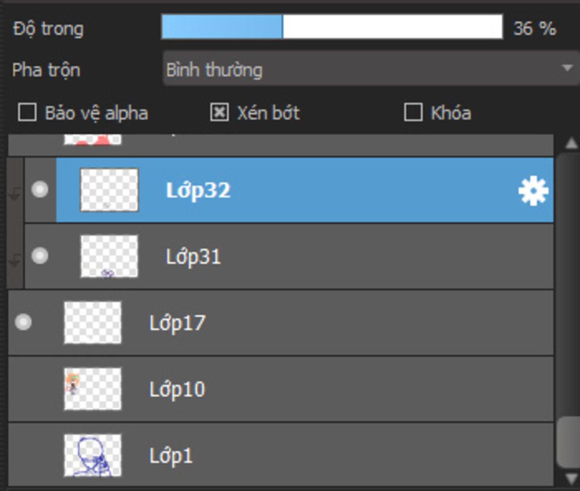Click the Độ trong opacity slider bar

tap(332, 26)
